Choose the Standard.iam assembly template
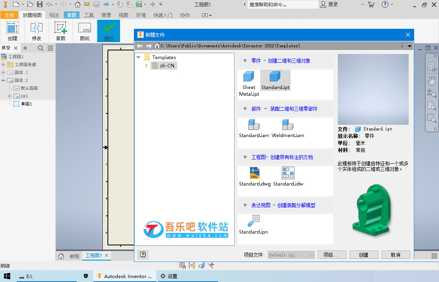Image resolution: width=439 pixels, height=282 pixels. point(254,128)
